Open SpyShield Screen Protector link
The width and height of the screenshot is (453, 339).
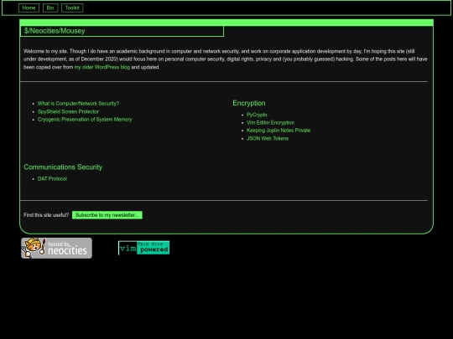point(68,111)
